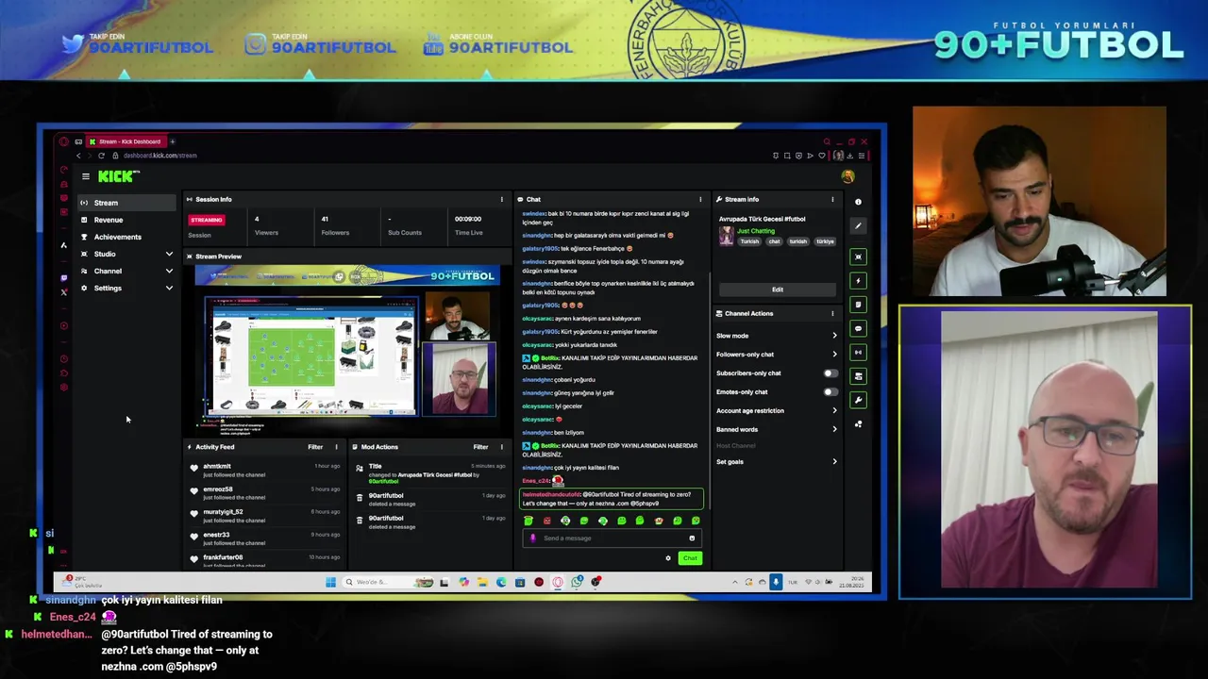Viewport: 1208px width, 679px height.
Task: Open Session Info panel options menu
Action: [x=501, y=199]
